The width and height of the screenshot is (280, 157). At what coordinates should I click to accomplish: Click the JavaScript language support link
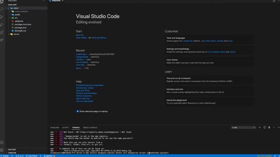(x=188, y=41)
